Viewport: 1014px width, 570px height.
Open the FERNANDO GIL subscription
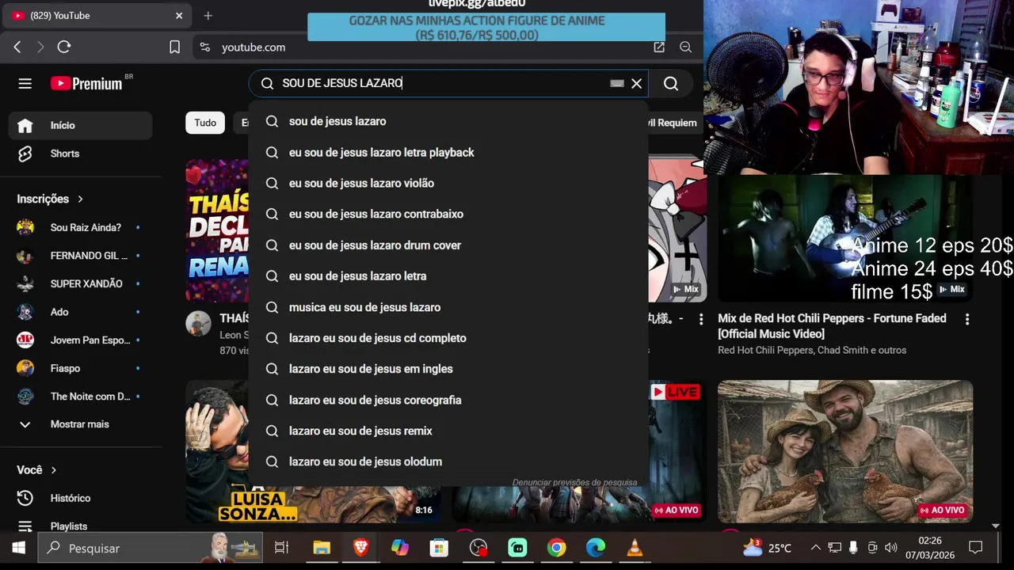click(80, 256)
